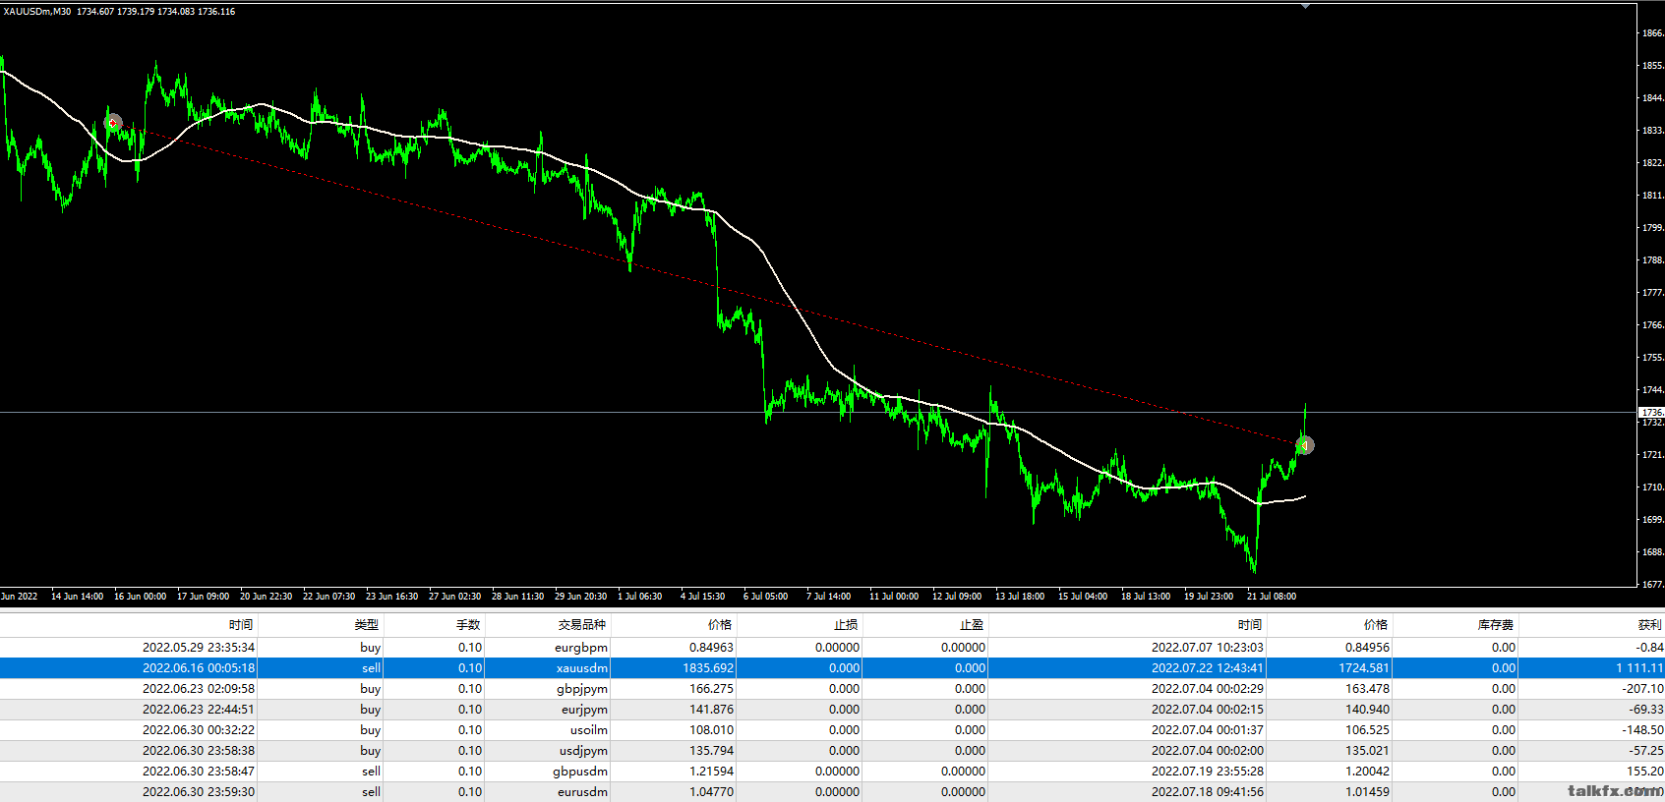Click close time 2022.07.22 12:43:41
Screen dimensions: 1665x802
point(1208,668)
